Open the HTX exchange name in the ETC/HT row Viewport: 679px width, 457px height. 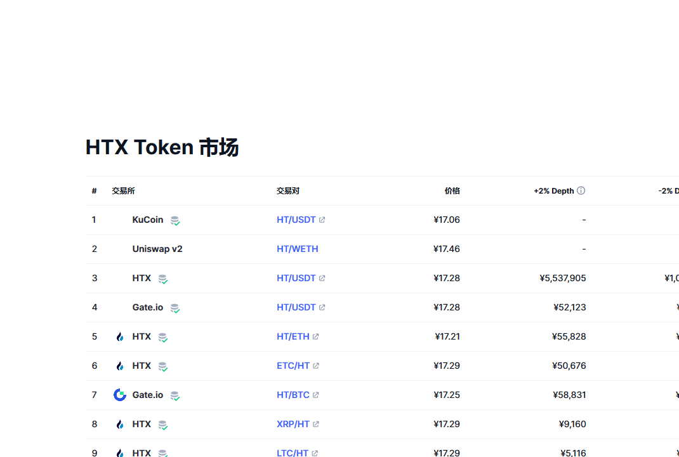tap(142, 366)
